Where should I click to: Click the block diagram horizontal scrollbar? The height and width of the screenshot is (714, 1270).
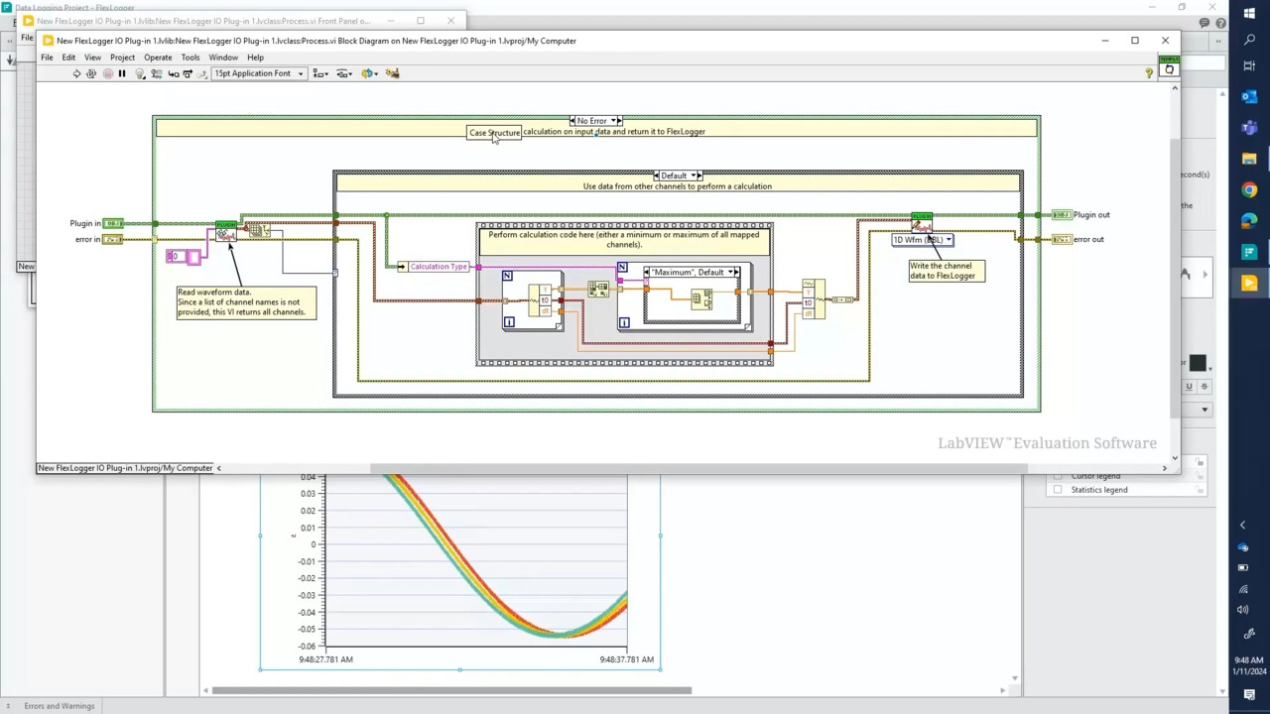coord(695,468)
